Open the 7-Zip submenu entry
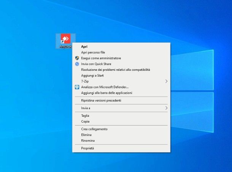Viewport: 232px width, 172px height. coord(121,81)
